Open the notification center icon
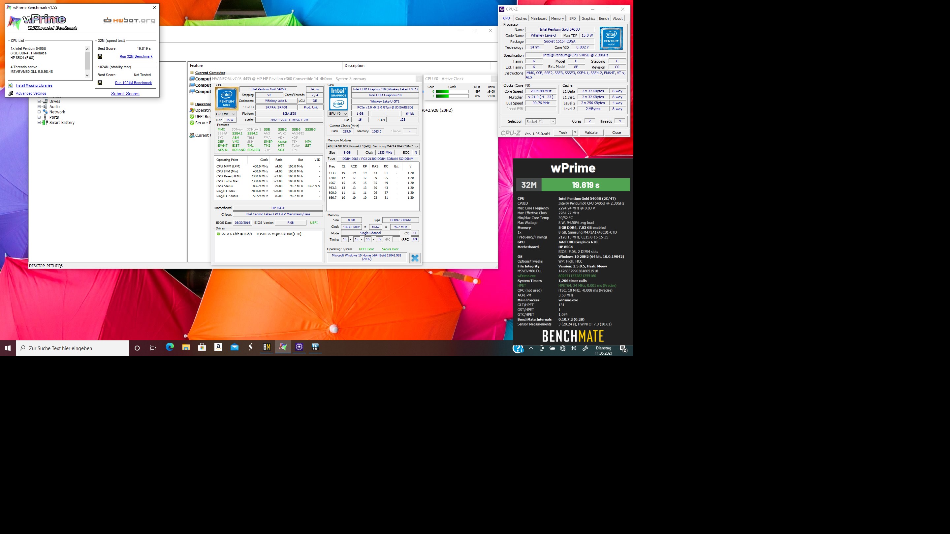The width and height of the screenshot is (950, 534). point(623,349)
